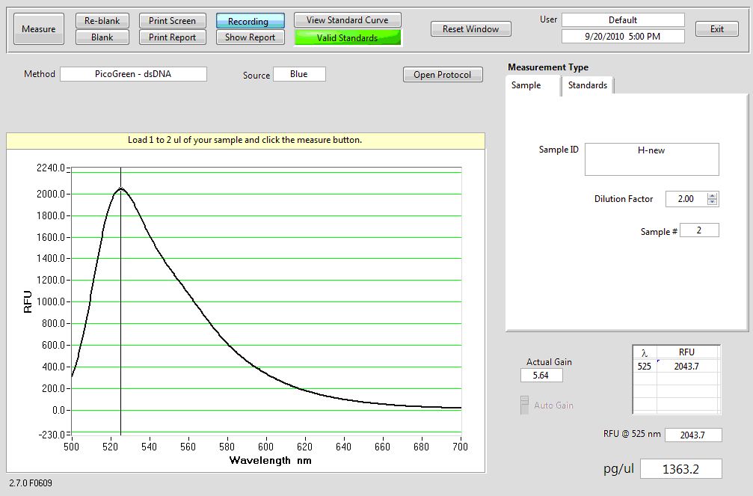Open View Standard Curve
Screen dimensions: 753x496
click(x=348, y=19)
